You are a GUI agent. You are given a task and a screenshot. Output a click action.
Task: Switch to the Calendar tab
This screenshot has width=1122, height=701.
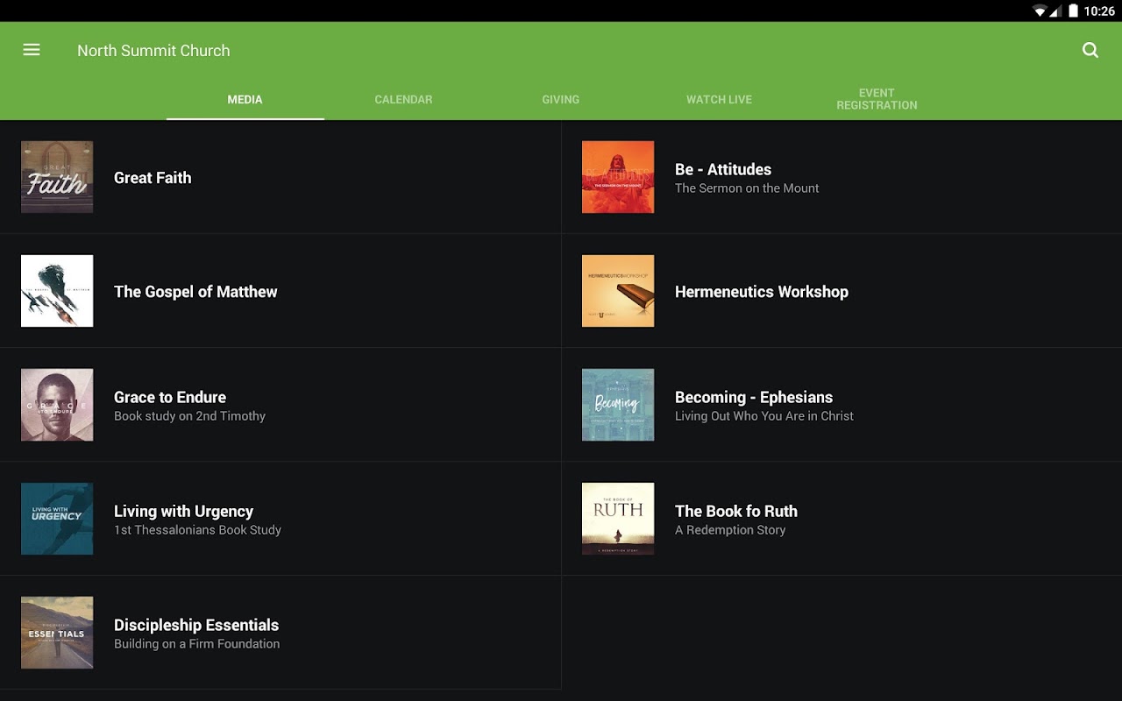(403, 99)
